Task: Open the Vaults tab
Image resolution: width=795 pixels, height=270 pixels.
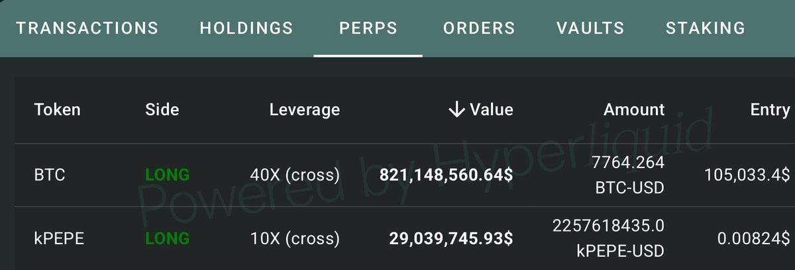Action: click(590, 28)
